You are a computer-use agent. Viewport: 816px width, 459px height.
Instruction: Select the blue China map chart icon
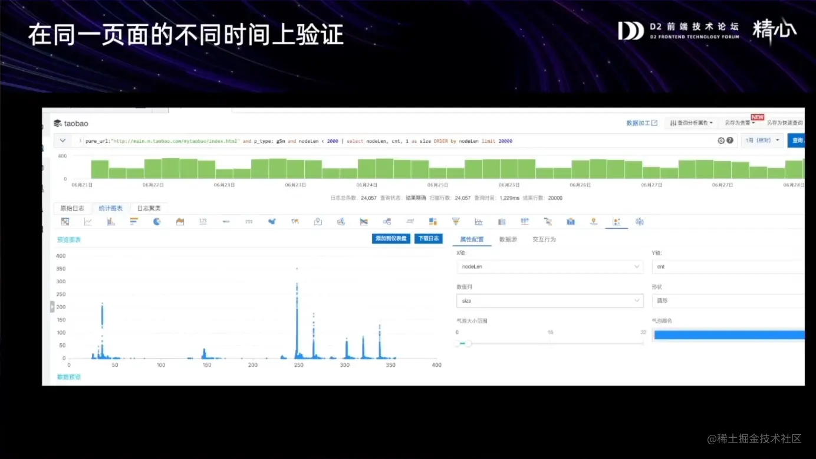coord(272,222)
